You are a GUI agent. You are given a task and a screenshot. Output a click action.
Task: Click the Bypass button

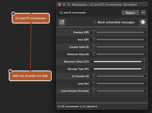click(130, 13)
